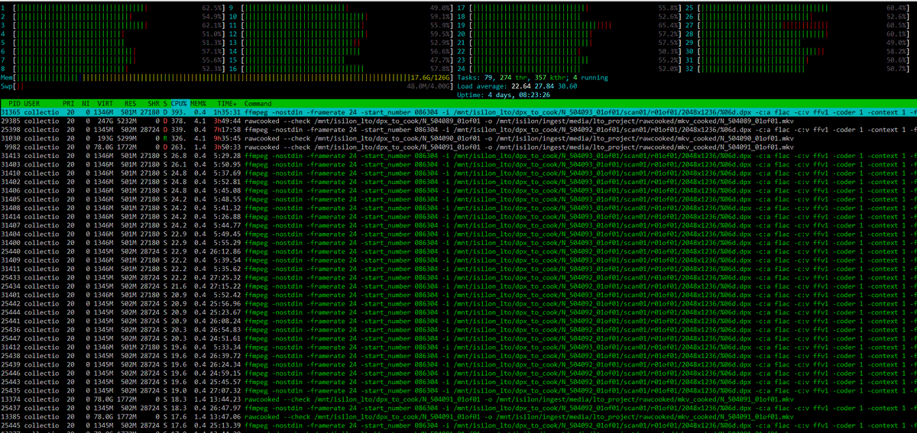
Task: Select ffmpeg process row PID 25434
Action: [458, 287]
